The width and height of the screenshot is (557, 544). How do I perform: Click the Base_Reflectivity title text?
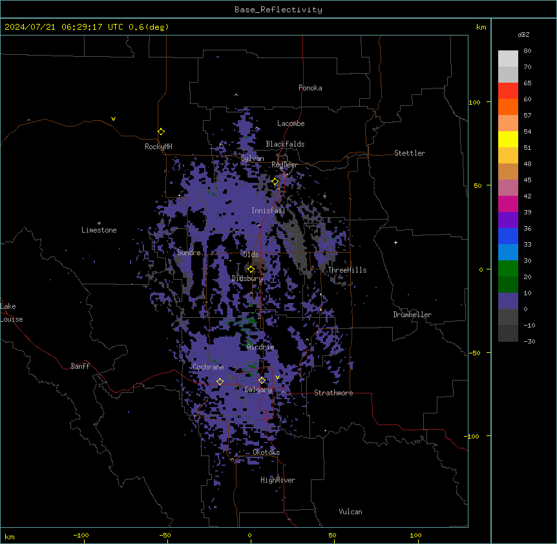[x=278, y=10]
